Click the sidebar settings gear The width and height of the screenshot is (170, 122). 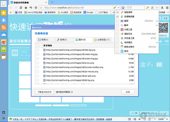(4, 118)
